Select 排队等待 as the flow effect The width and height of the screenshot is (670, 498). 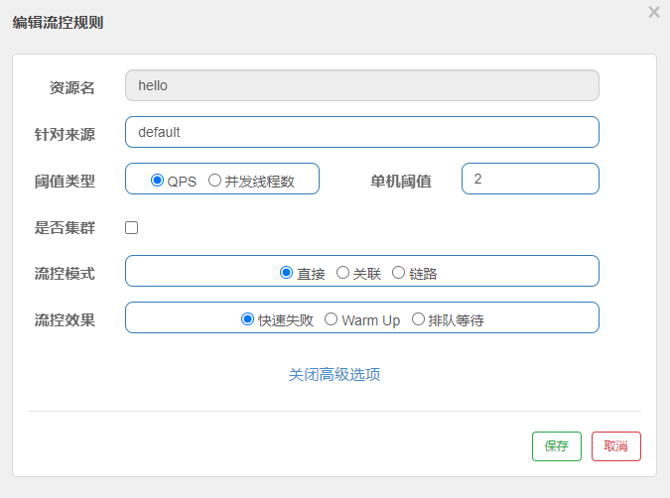pos(418,319)
